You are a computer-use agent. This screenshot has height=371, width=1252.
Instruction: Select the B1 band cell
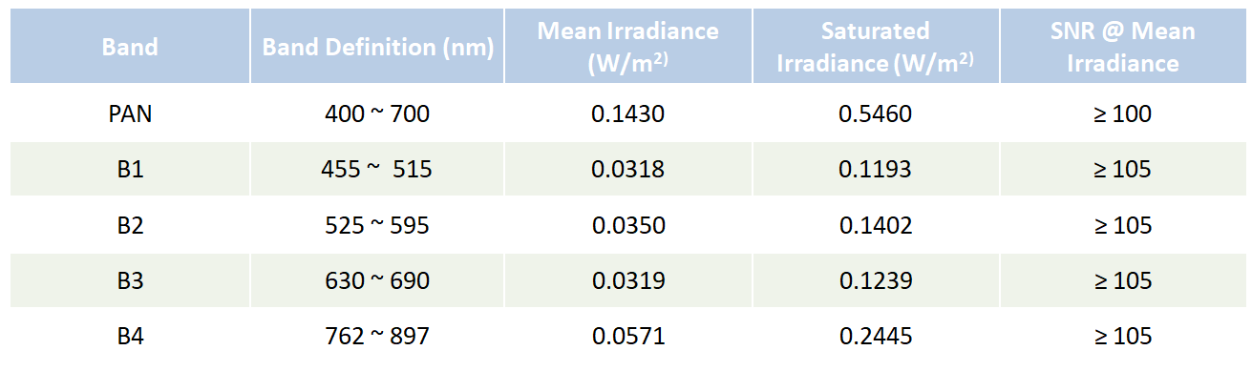[130, 170]
